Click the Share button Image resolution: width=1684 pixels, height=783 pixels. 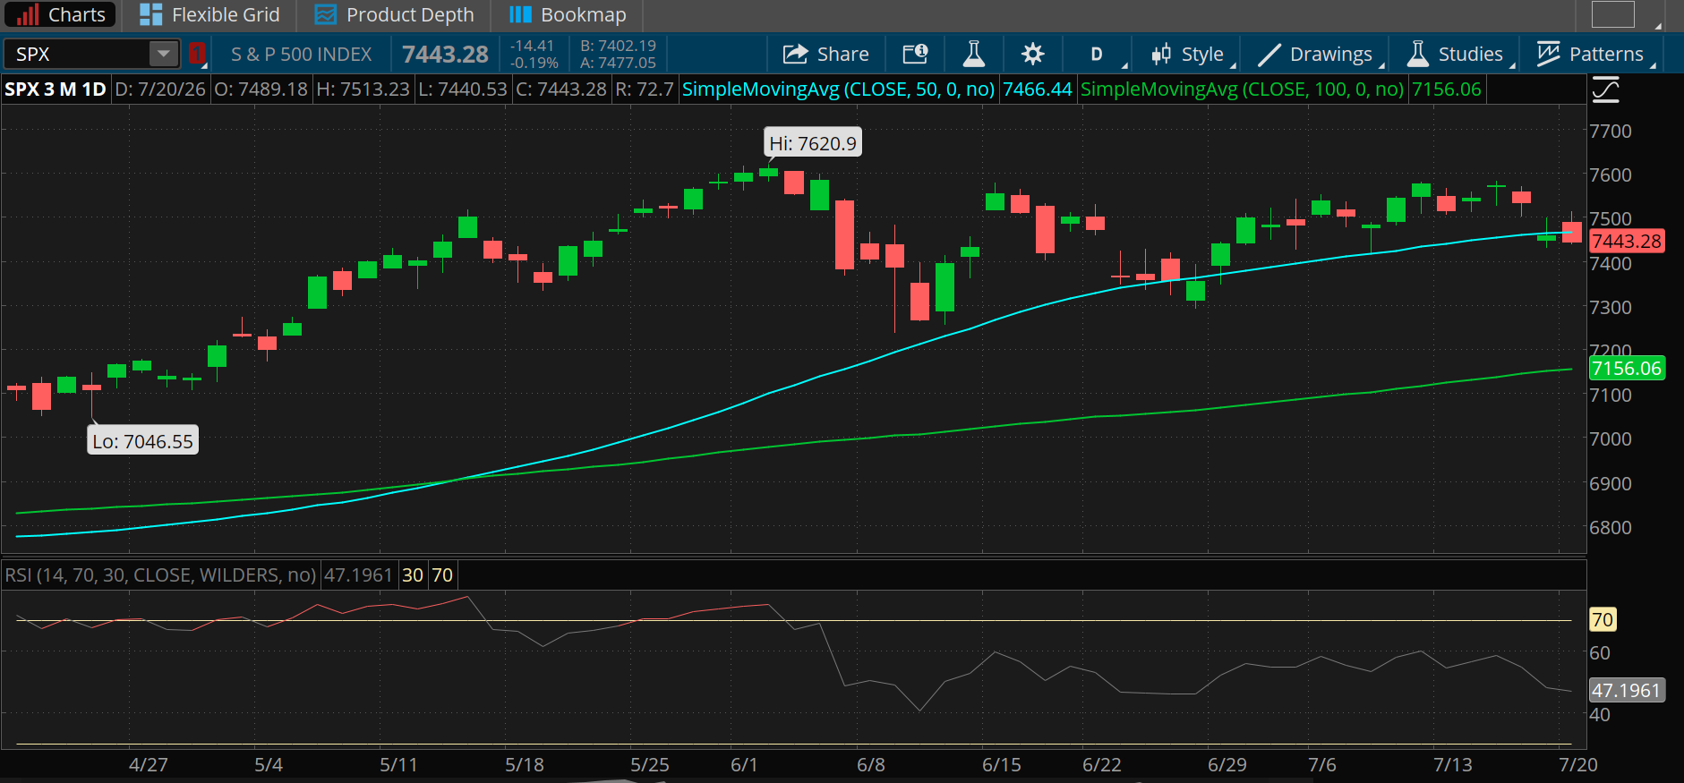(825, 54)
